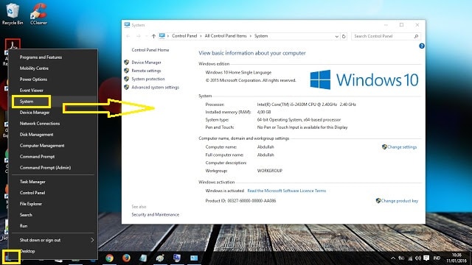Open Task Manager from the menu

point(32,182)
